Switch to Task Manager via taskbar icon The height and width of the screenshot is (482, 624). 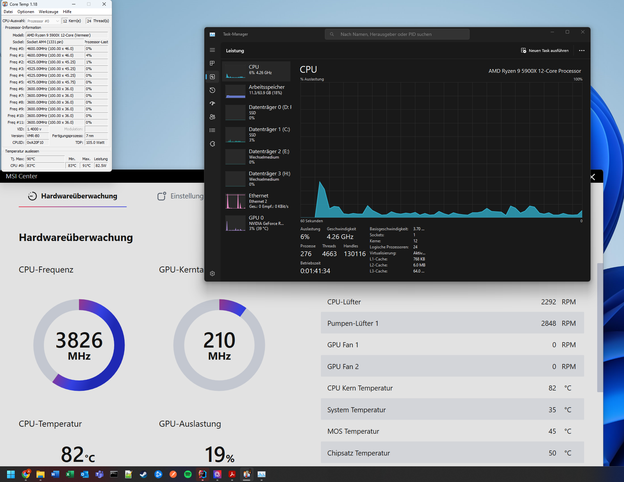click(x=262, y=474)
